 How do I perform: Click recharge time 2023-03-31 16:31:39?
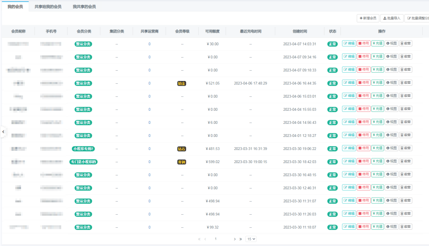click(x=250, y=149)
